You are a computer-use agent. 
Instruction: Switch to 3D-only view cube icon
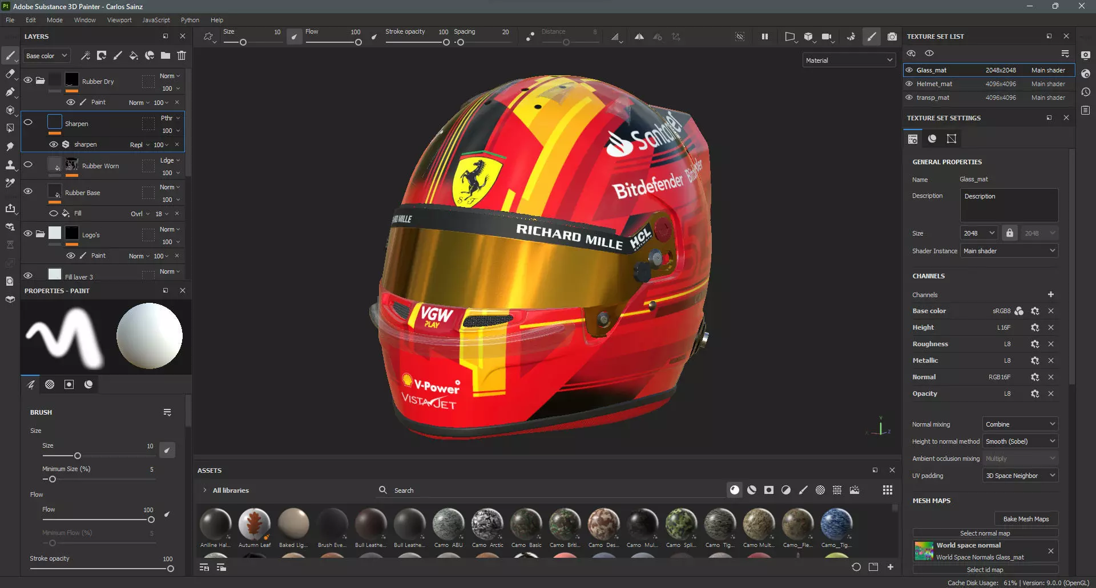tap(808, 37)
